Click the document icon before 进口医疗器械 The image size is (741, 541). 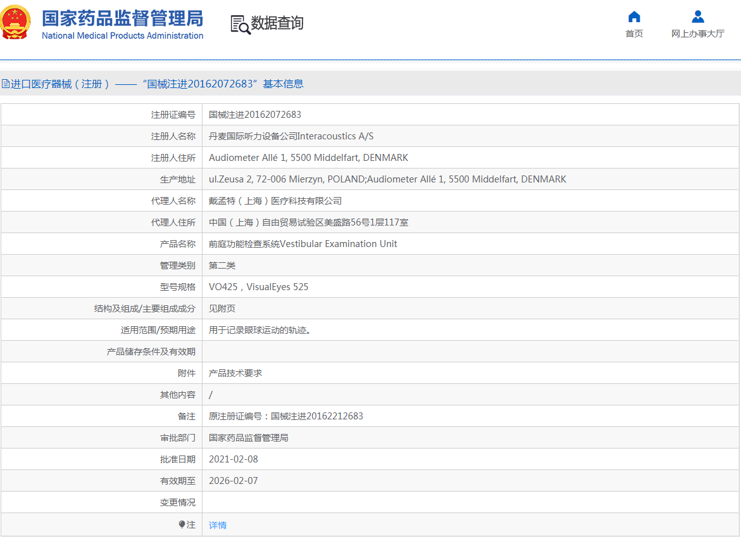pos(5,84)
